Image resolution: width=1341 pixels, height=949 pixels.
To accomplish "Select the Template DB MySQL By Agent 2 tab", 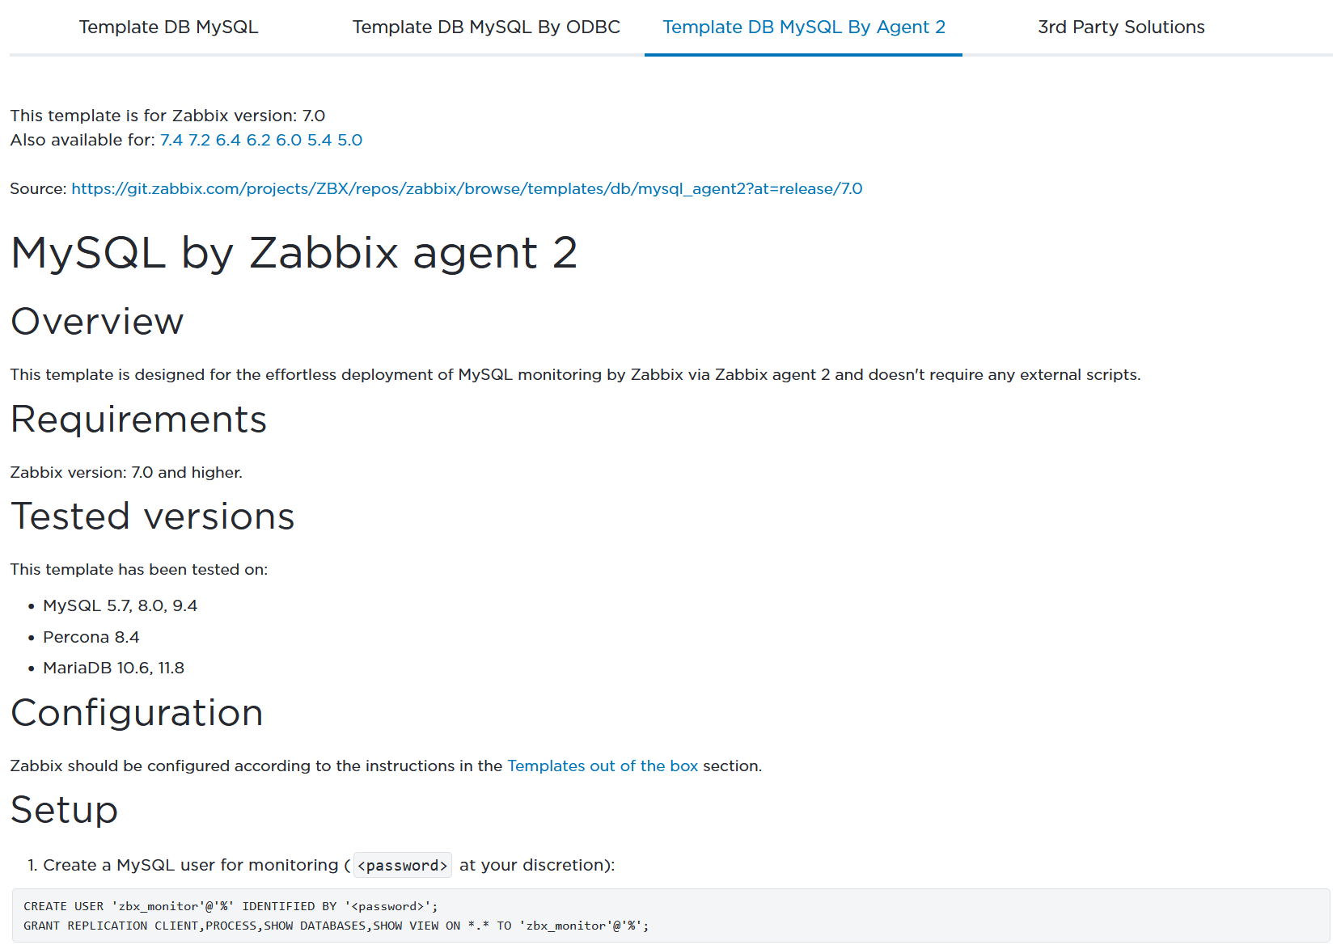I will [803, 27].
